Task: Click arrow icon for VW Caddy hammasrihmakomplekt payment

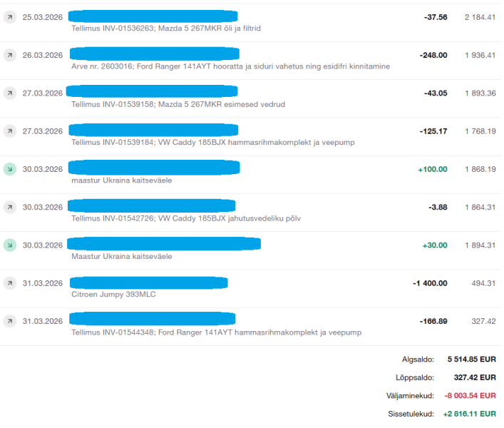Action: [x=9, y=131]
